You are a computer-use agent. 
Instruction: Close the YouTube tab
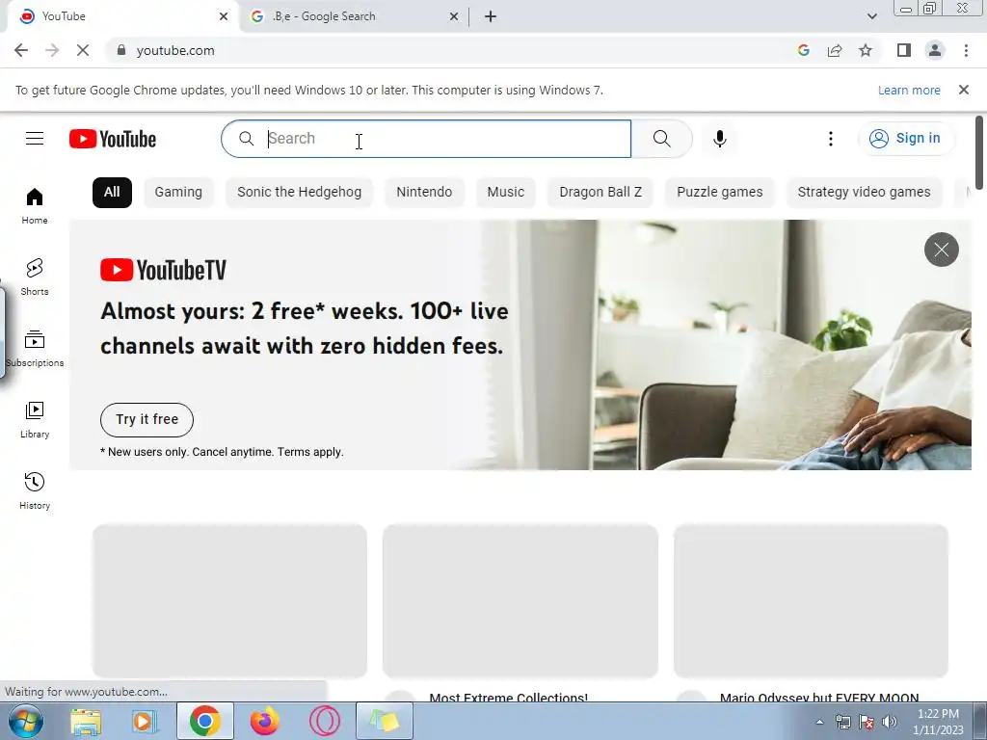click(x=224, y=16)
